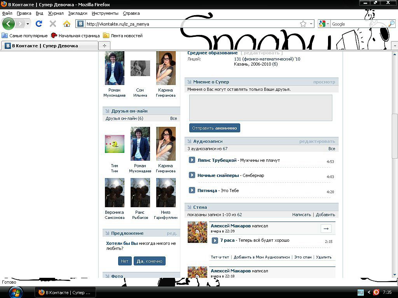Collapse the Мнение о Супер section
Screen dimensions: 398x298
pos(189,82)
